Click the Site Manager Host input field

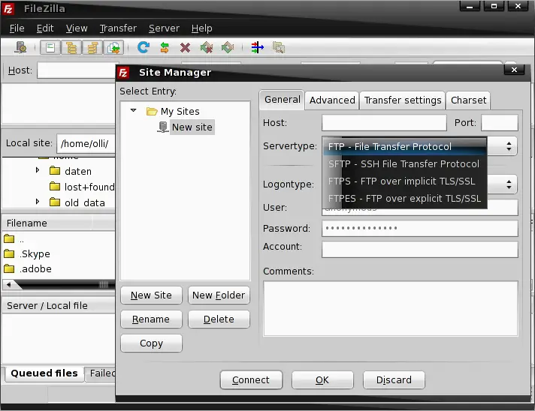click(x=384, y=122)
